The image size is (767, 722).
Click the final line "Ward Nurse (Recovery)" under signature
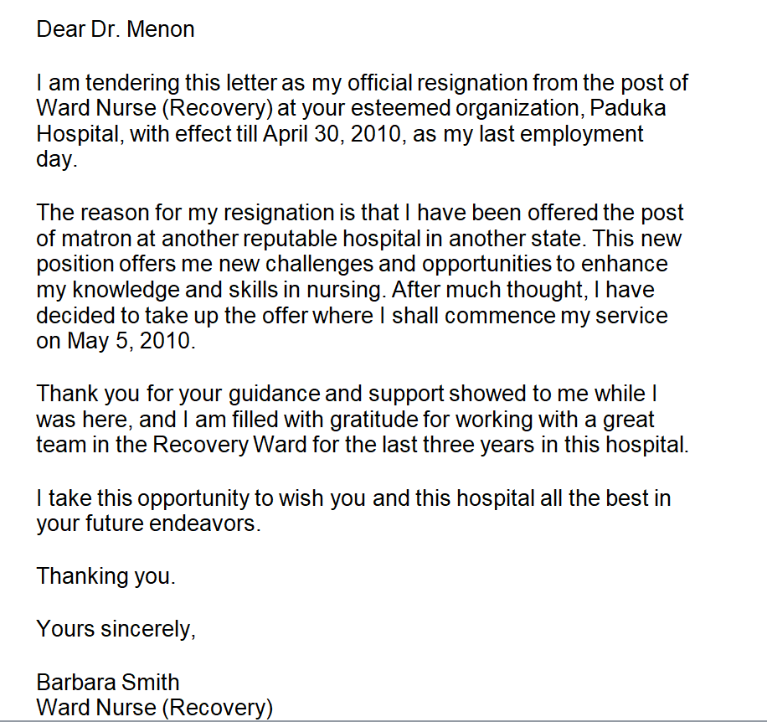click(155, 708)
